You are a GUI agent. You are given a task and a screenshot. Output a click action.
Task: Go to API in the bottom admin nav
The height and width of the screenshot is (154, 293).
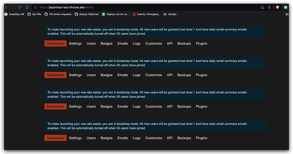(170, 138)
